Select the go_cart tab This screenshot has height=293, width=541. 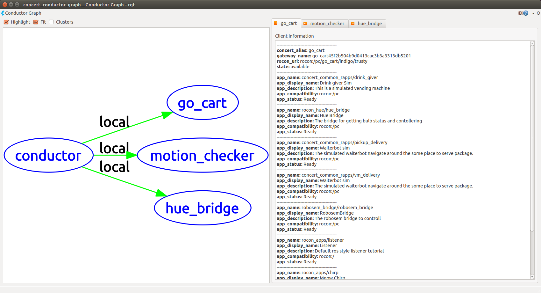288,23
